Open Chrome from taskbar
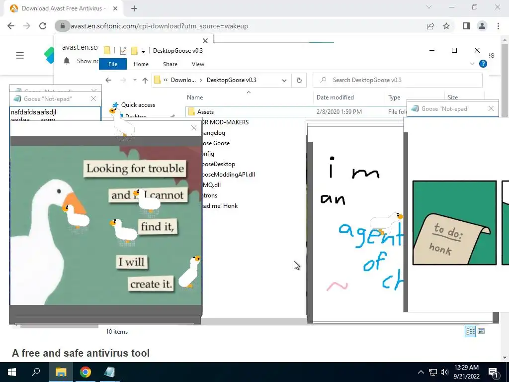 click(x=85, y=372)
